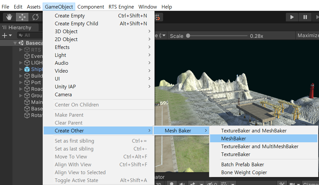Collapse the Baseca scene root
319x185 pixels.
click(15, 43)
